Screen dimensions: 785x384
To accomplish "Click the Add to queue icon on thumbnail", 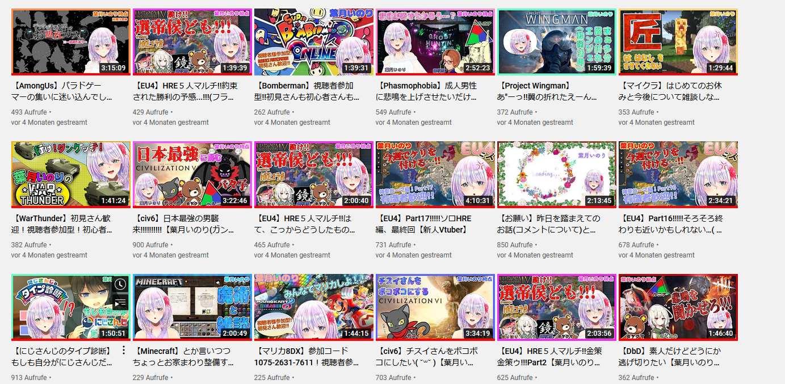I will 120,303.
